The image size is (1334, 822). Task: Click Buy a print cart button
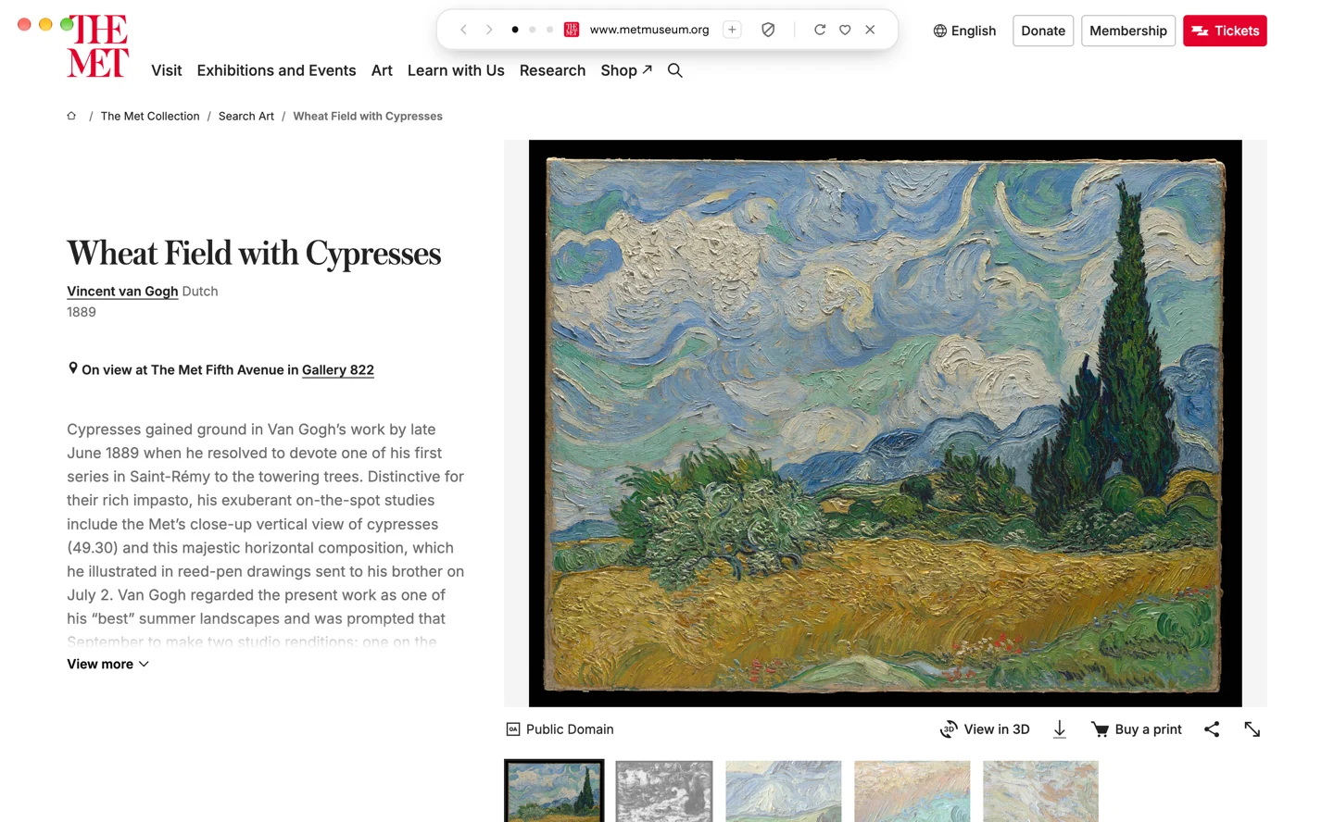click(x=1137, y=729)
